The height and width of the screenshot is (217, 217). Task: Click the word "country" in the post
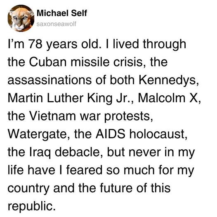coord(28,189)
